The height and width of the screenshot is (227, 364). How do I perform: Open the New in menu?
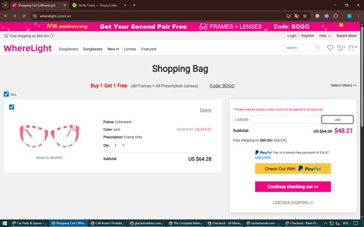(113, 49)
